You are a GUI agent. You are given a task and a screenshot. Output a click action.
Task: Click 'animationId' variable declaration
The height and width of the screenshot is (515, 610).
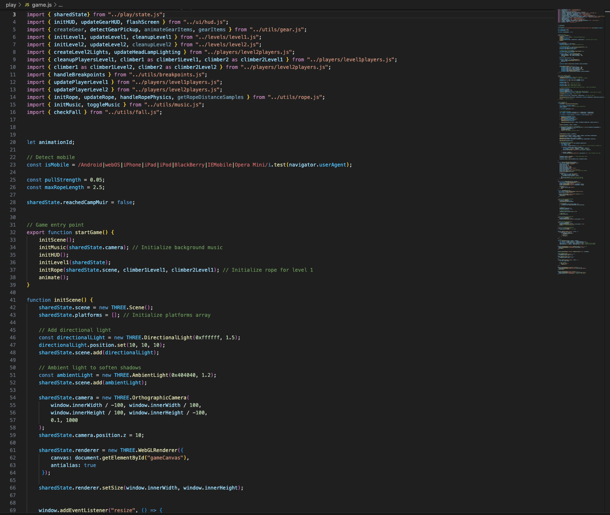(x=55, y=142)
